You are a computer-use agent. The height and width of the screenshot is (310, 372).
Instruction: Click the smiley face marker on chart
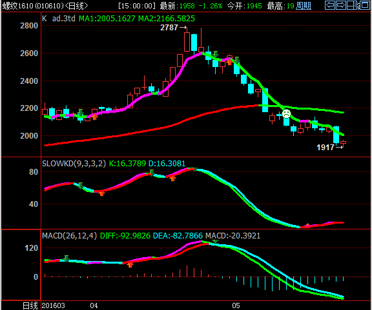pyautogui.click(x=286, y=113)
